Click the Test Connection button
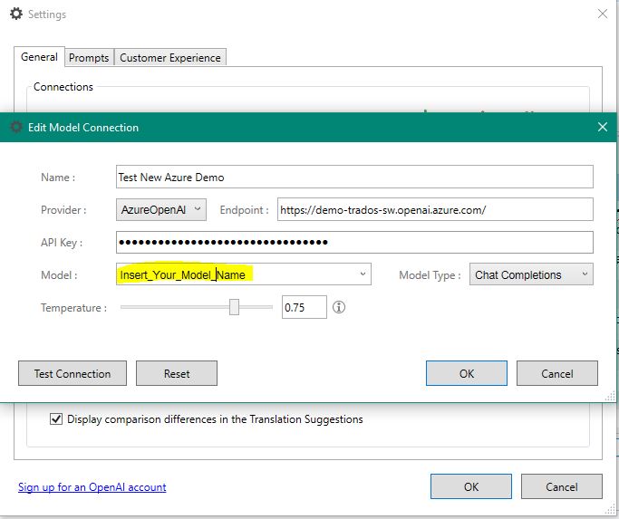 click(x=73, y=373)
